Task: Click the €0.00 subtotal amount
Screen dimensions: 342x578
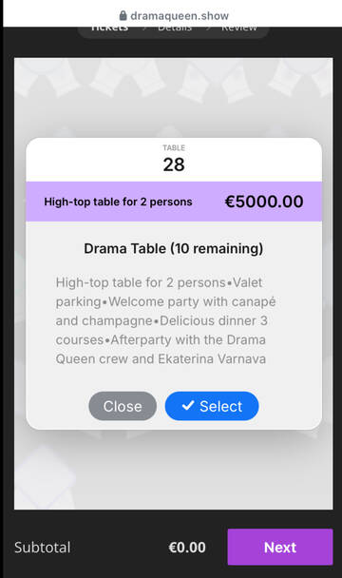Action: point(187,548)
